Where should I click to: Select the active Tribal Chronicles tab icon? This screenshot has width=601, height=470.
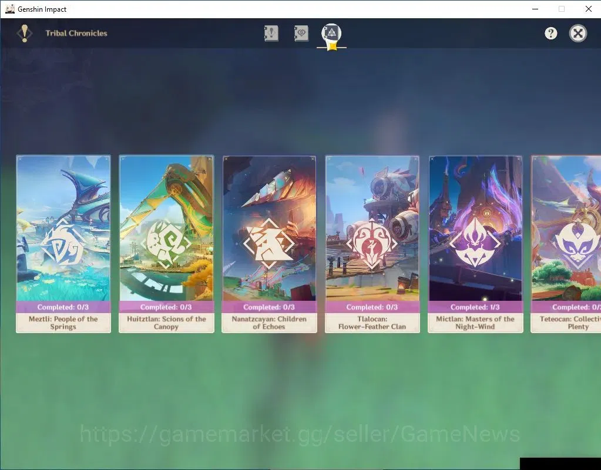pos(331,33)
